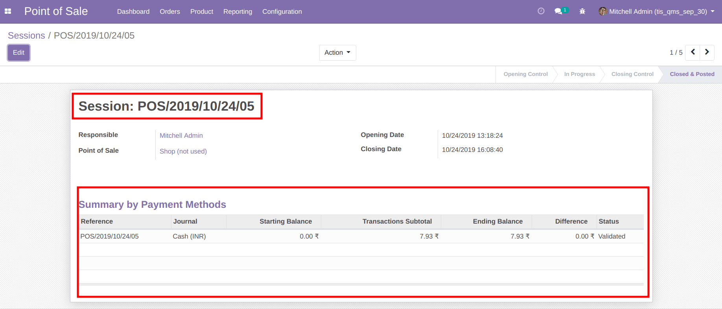Open the Mitchell Admin responsible link
This screenshot has height=309, width=722.
click(181, 135)
